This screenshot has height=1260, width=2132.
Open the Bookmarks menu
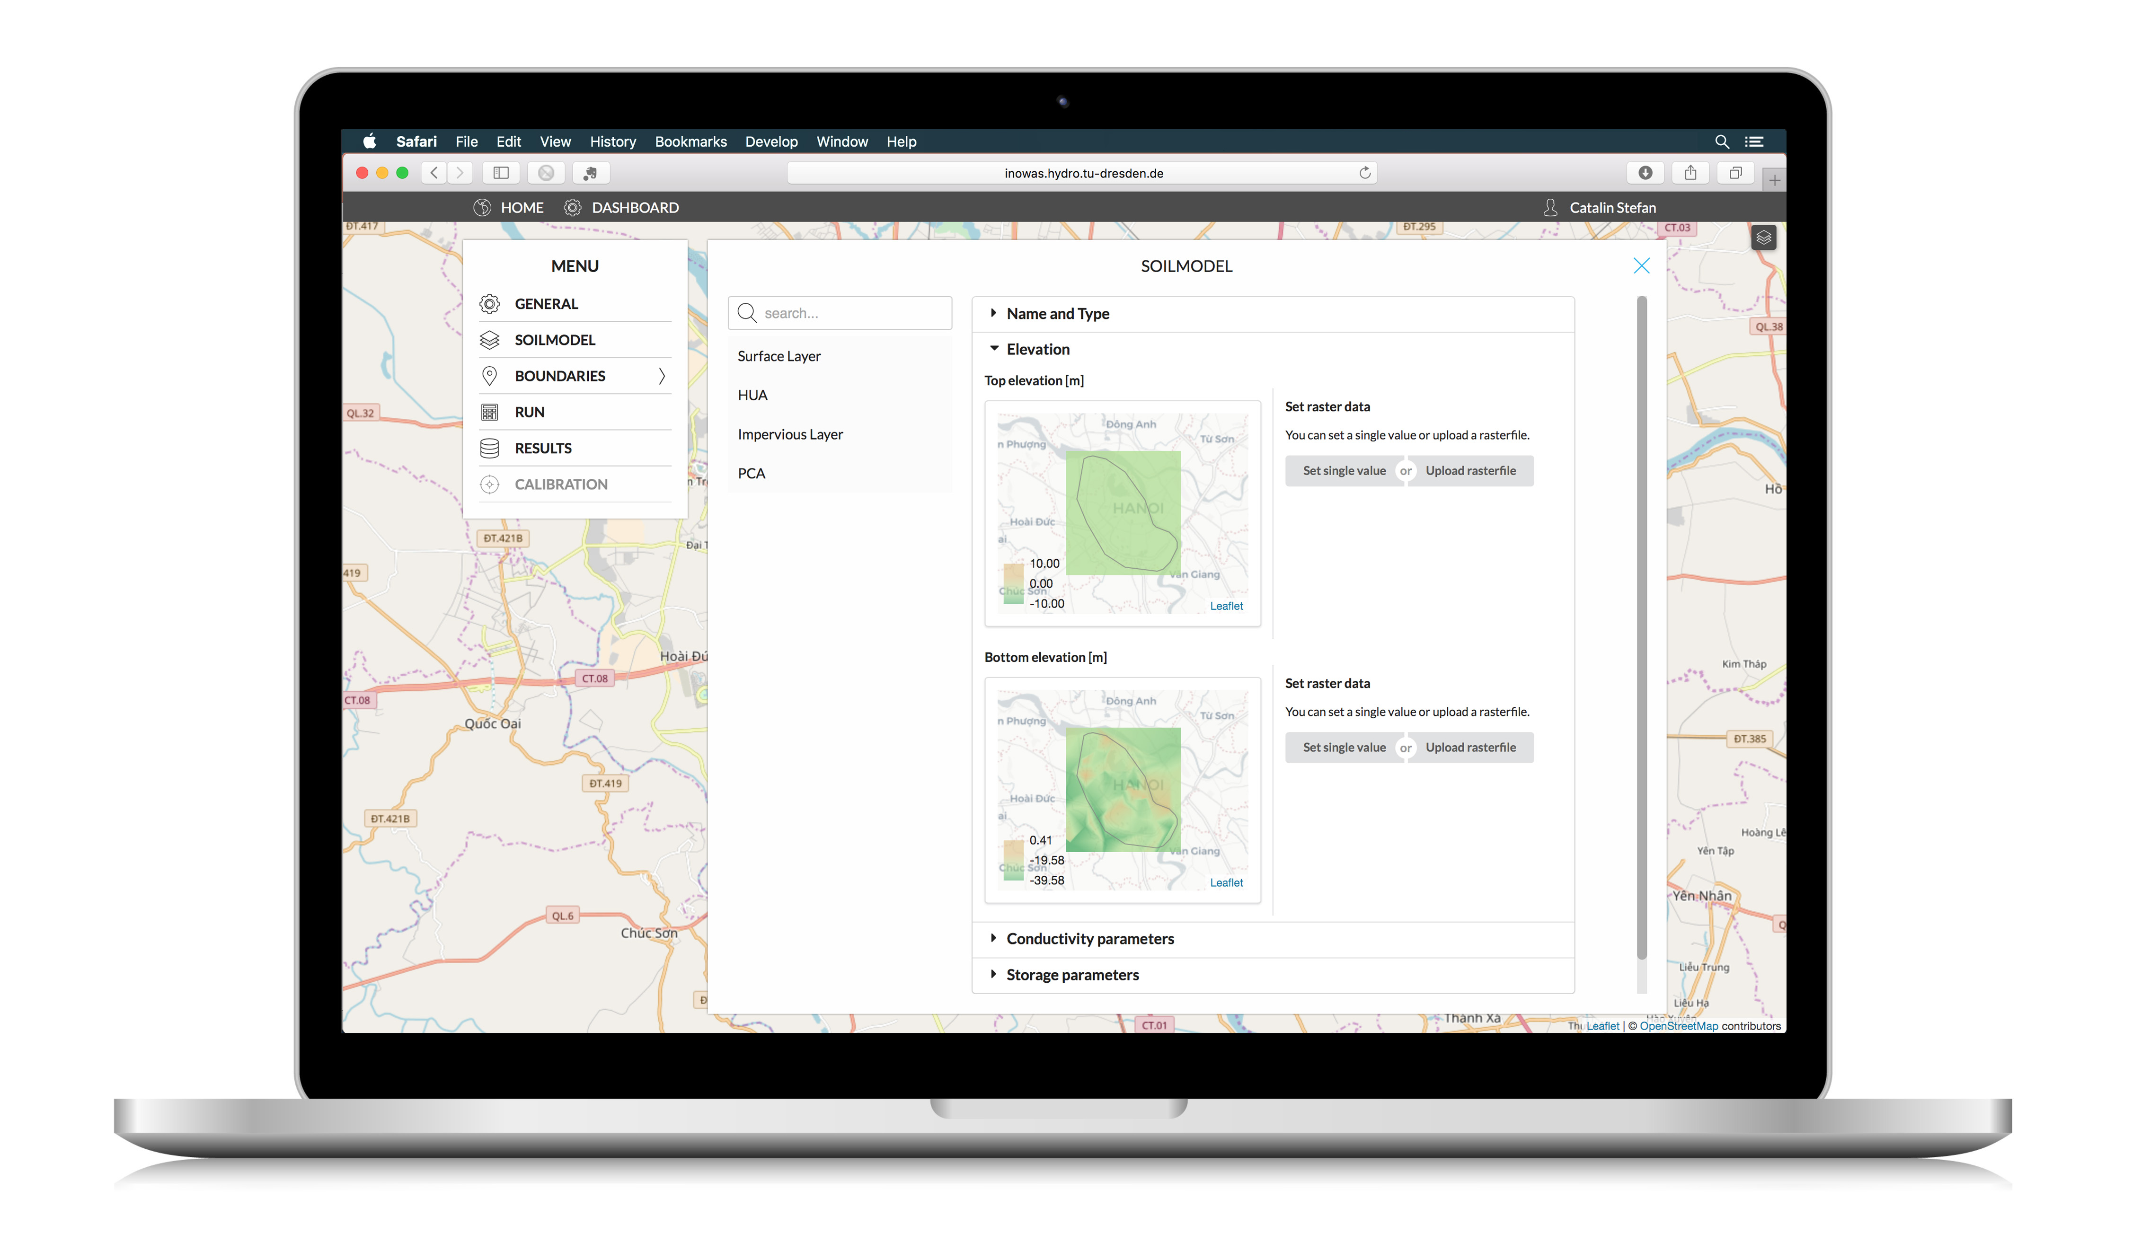point(690,142)
